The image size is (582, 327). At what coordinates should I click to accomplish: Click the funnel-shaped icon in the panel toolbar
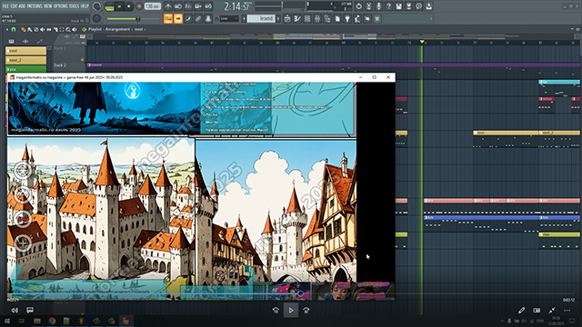(347, 18)
